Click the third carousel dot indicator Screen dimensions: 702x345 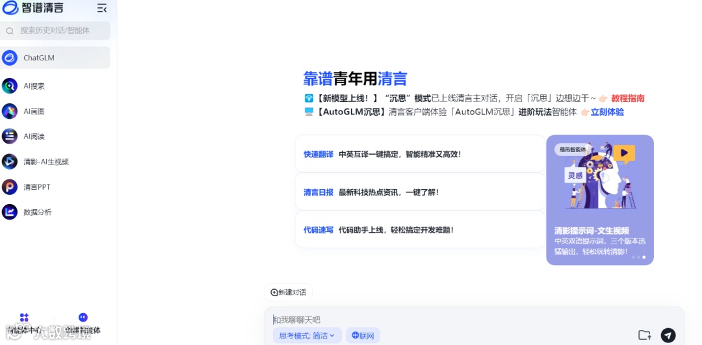[643, 257]
